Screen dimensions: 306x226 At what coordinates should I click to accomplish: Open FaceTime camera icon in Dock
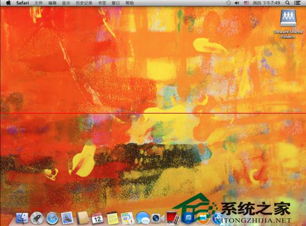(x=158, y=219)
